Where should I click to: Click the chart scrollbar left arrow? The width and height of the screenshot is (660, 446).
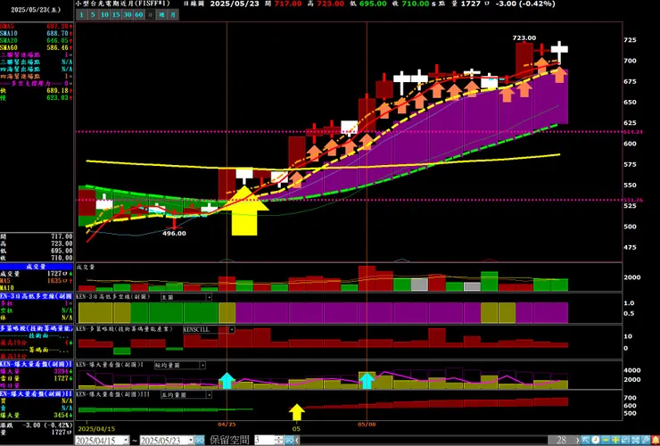tap(297, 440)
